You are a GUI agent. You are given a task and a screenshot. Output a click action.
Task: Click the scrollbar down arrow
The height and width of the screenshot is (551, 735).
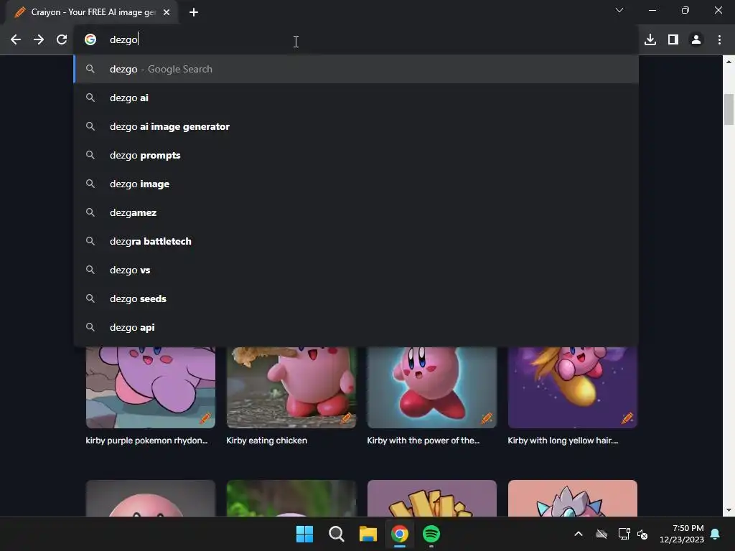(729, 510)
